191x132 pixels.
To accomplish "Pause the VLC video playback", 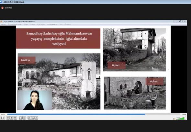I will tap(3, 118).
